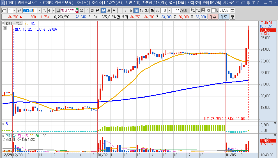Toggle the D date checkbox
Screen dimensions: 278x158
[x=214, y=10]
